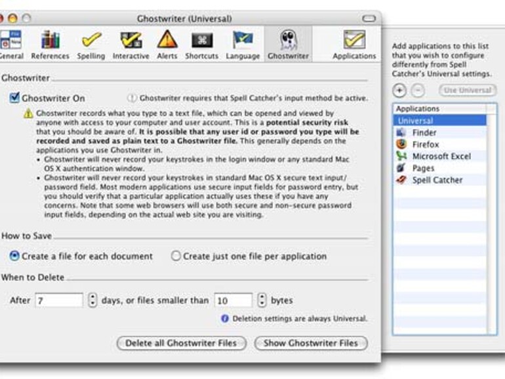This screenshot has width=505, height=379.
Task: Click the yellow minimize window button
Action: (x=12, y=18)
